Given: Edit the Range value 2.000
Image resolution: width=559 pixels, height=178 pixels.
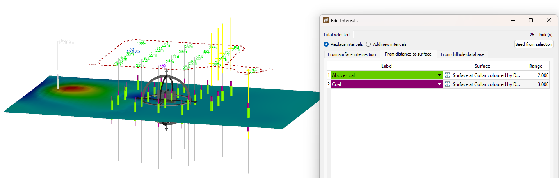Looking at the screenshot, I should point(536,75).
